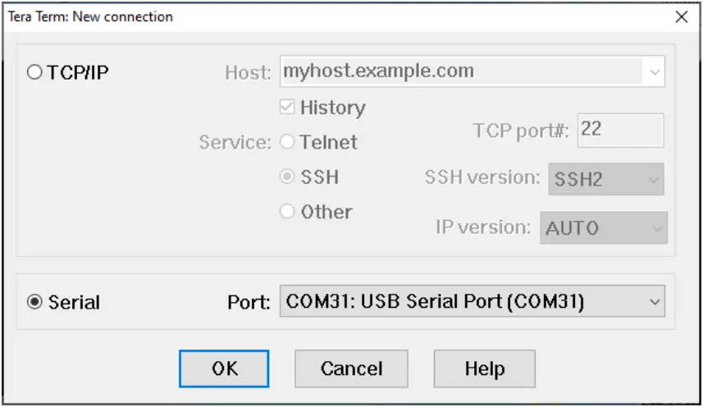703x407 pixels.
Task: Select the TCP/IP radio button
Action: click(x=34, y=72)
